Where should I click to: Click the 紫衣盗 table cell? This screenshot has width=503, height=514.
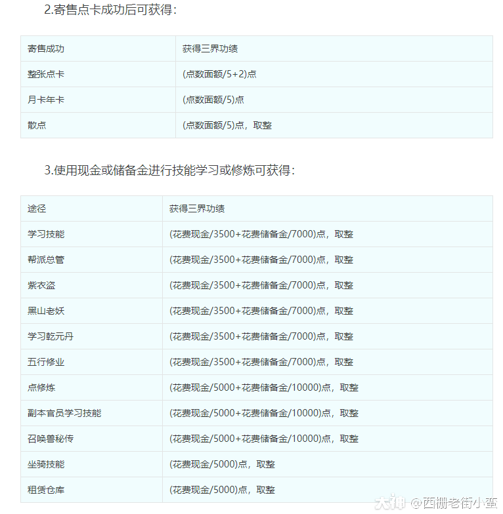[x=41, y=285]
